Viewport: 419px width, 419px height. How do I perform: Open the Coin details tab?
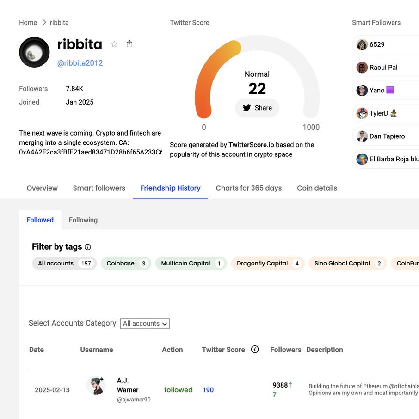click(317, 188)
